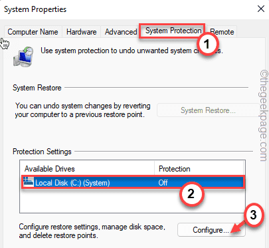
Task: Select the Advanced tab
Action: click(121, 32)
